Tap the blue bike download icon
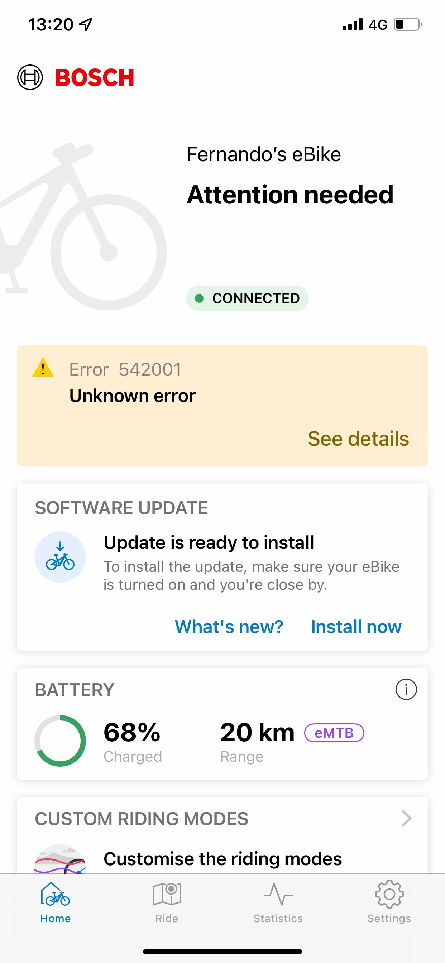 point(60,557)
